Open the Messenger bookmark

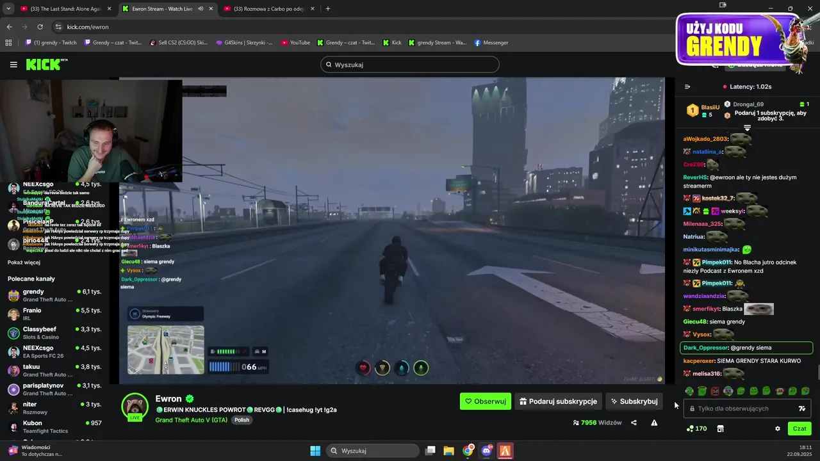click(491, 42)
